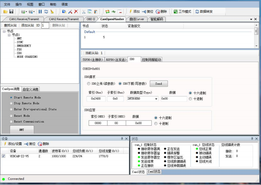The image size is (261, 185).
Task: Switch to CAN1 Receive/Transmit tab
Action: [24, 19]
